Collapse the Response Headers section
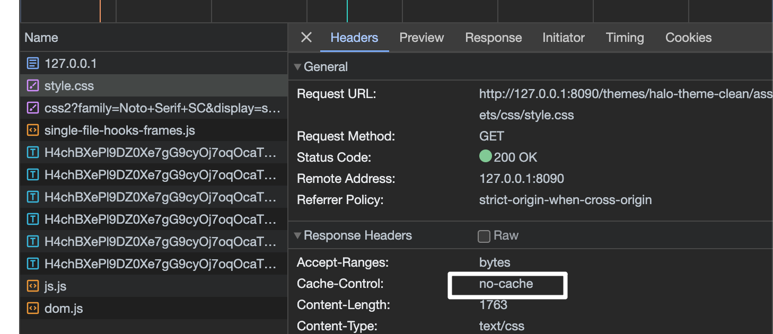 click(x=298, y=235)
